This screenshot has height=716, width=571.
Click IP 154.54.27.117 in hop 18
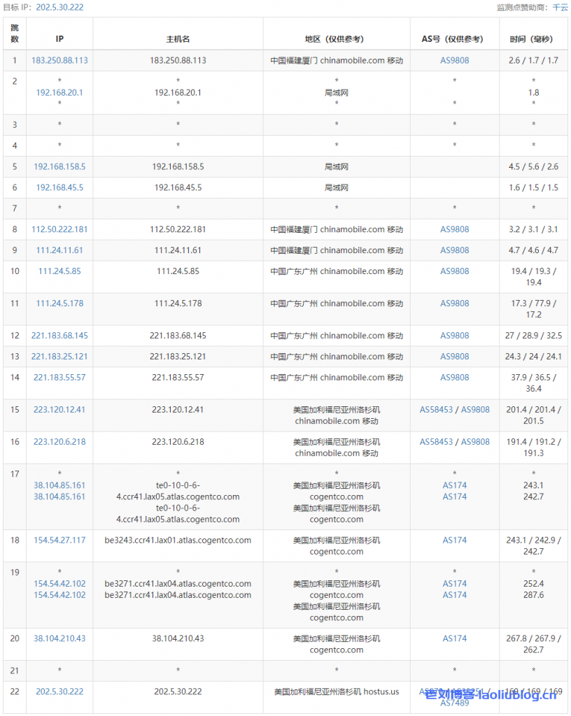tap(59, 540)
